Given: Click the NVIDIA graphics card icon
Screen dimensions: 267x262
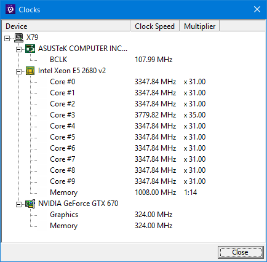Looking at the screenshot, I should click(x=30, y=204).
